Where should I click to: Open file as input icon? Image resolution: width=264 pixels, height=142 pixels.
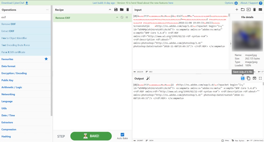pos(248,10)
